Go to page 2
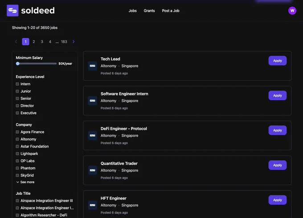The height and width of the screenshot is (218, 303). 34,42
